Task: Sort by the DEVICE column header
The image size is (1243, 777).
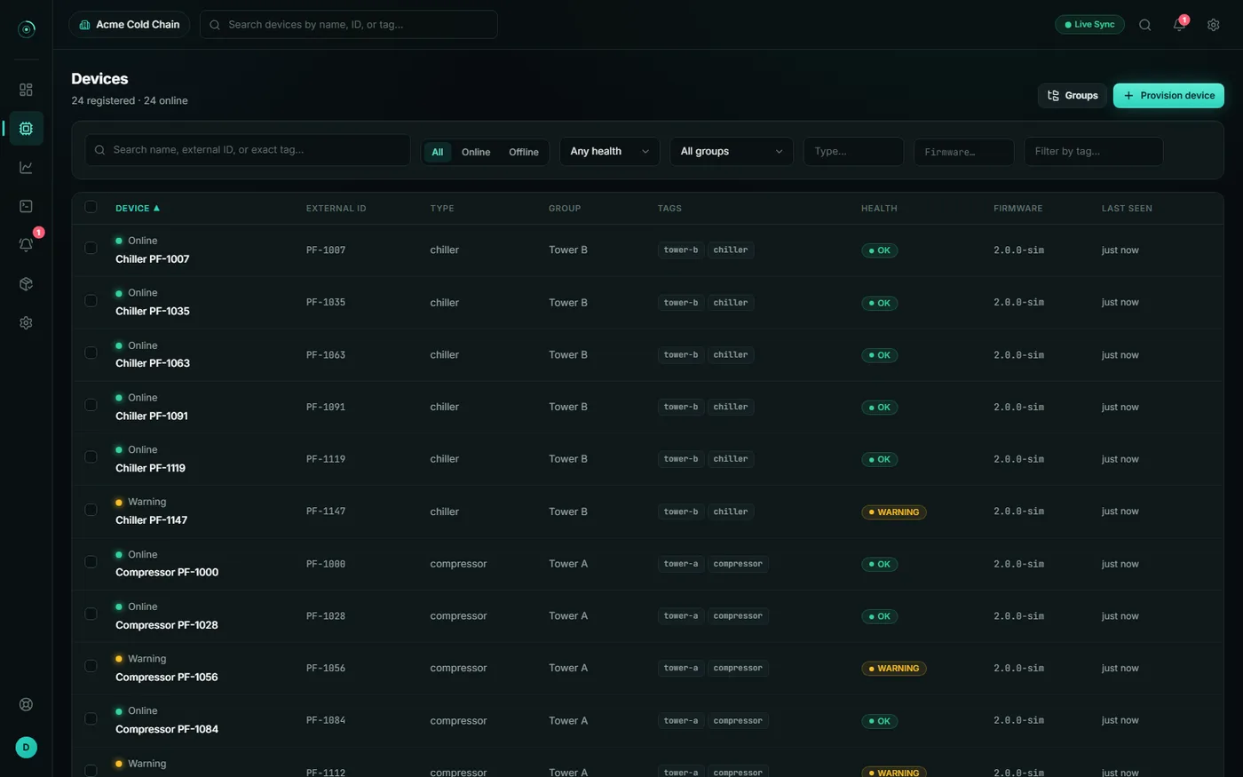Action: [x=138, y=208]
